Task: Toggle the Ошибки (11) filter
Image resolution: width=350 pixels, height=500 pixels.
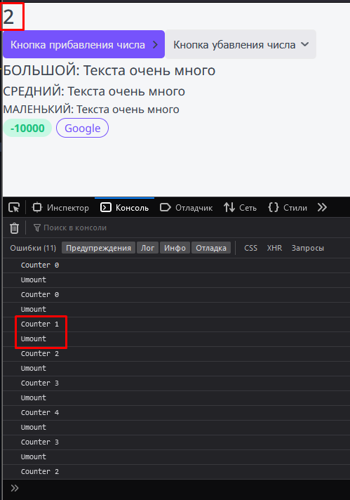Action: [x=33, y=248]
